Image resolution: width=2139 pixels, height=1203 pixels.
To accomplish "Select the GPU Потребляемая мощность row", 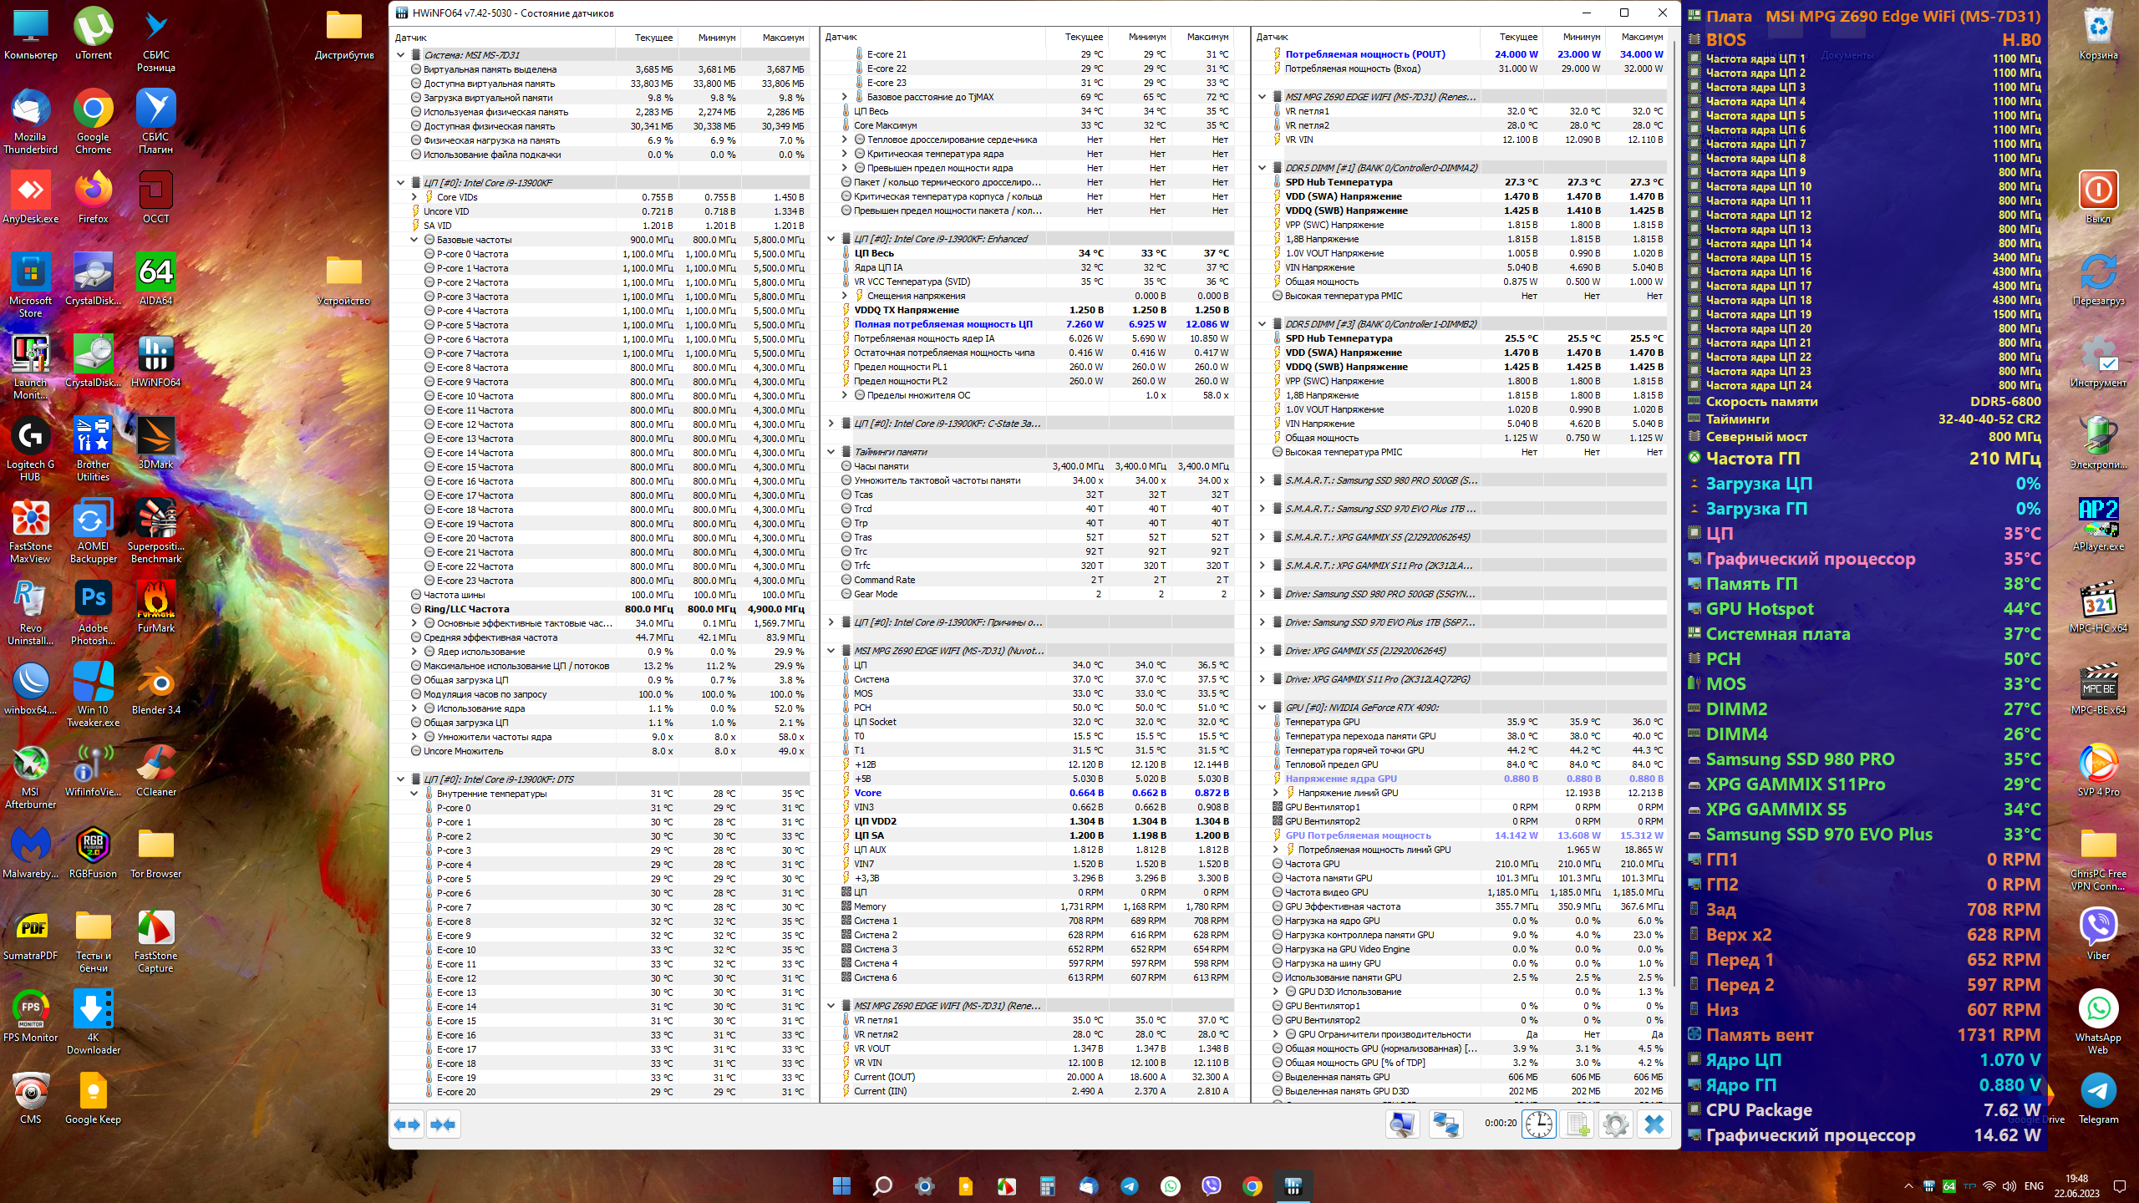I will click(x=1357, y=835).
